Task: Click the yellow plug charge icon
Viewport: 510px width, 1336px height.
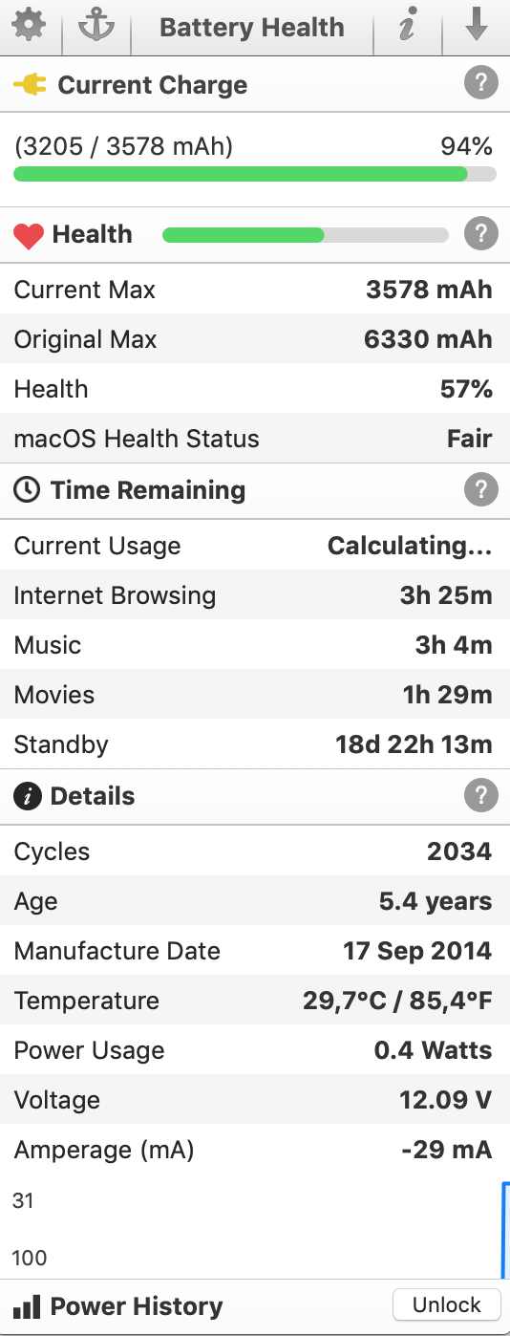Action: pyautogui.click(x=30, y=85)
